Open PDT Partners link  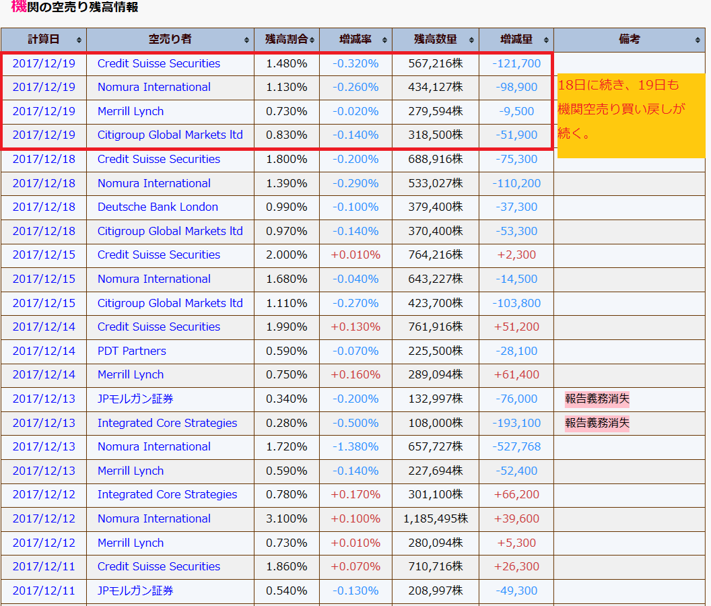tap(132, 351)
